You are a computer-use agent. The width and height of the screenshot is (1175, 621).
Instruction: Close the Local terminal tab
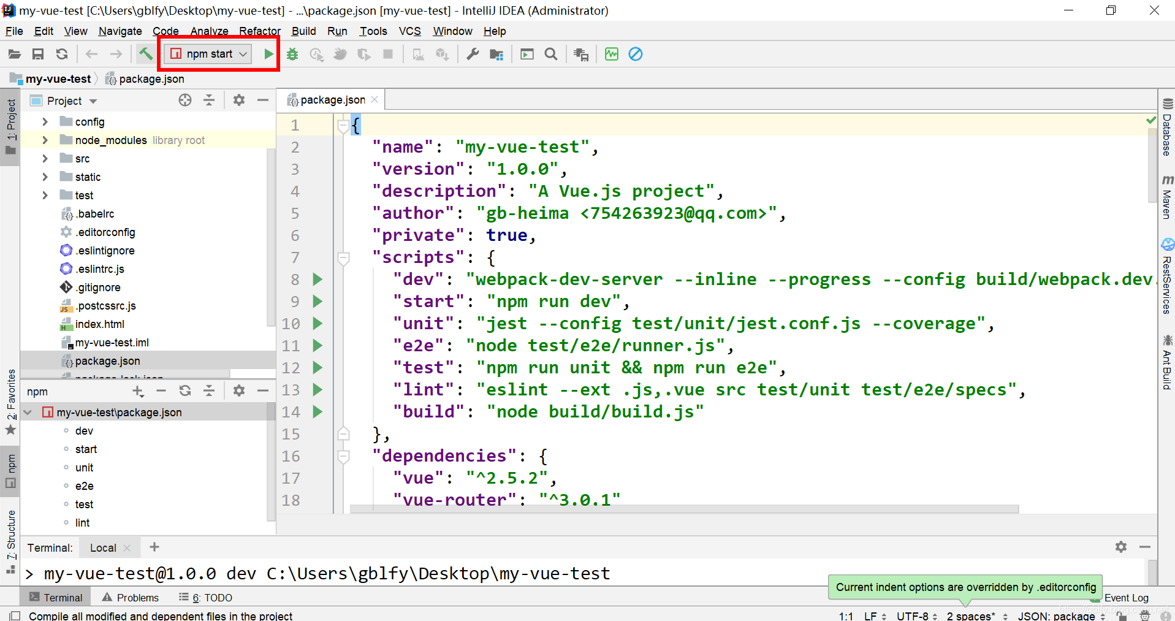[127, 548]
